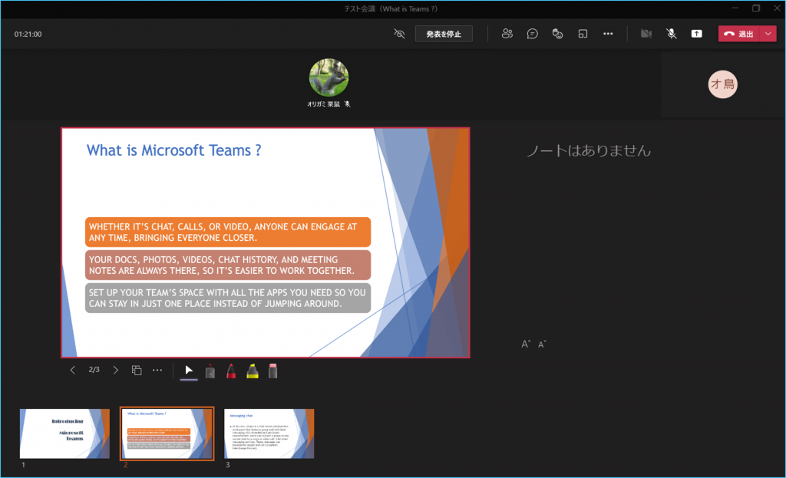Click the share content icon
Screen dimensions: 786x478
click(696, 34)
